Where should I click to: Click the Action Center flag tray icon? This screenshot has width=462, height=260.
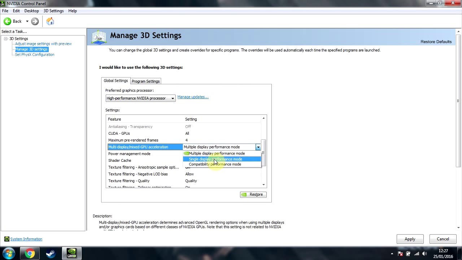pos(400,253)
